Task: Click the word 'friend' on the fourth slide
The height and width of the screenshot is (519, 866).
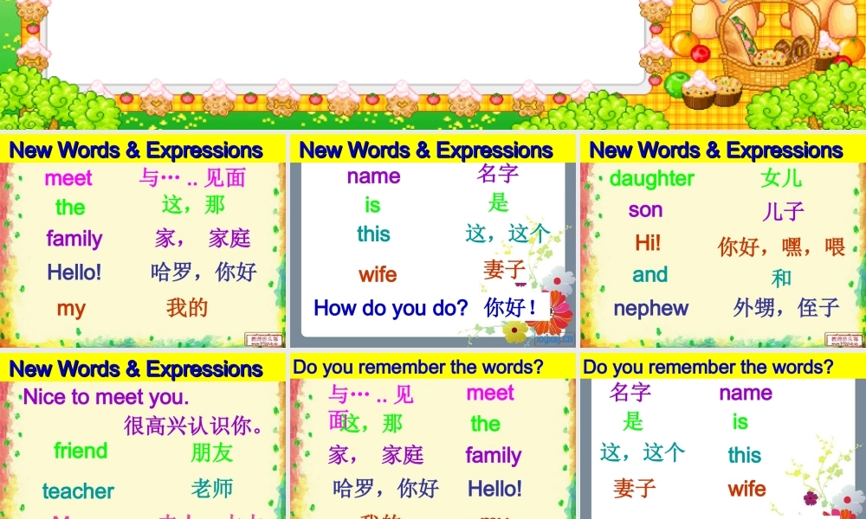Action: [x=81, y=451]
